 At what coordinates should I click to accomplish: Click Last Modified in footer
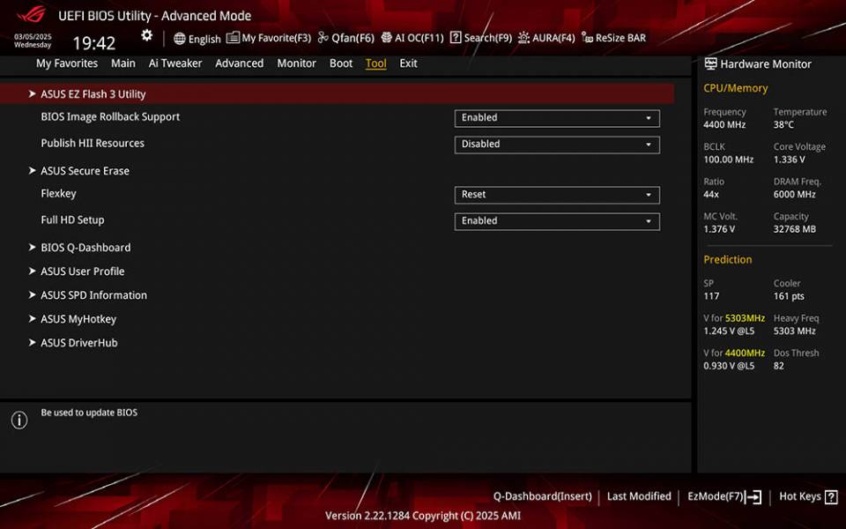(639, 496)
